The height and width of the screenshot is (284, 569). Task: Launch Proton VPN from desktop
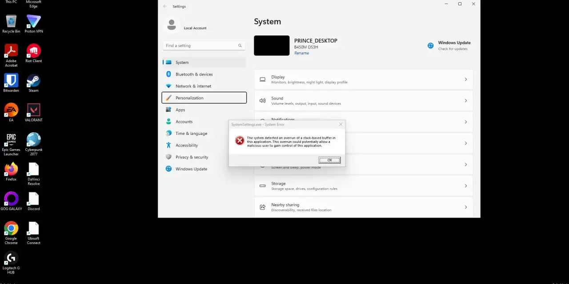point(34,24)
